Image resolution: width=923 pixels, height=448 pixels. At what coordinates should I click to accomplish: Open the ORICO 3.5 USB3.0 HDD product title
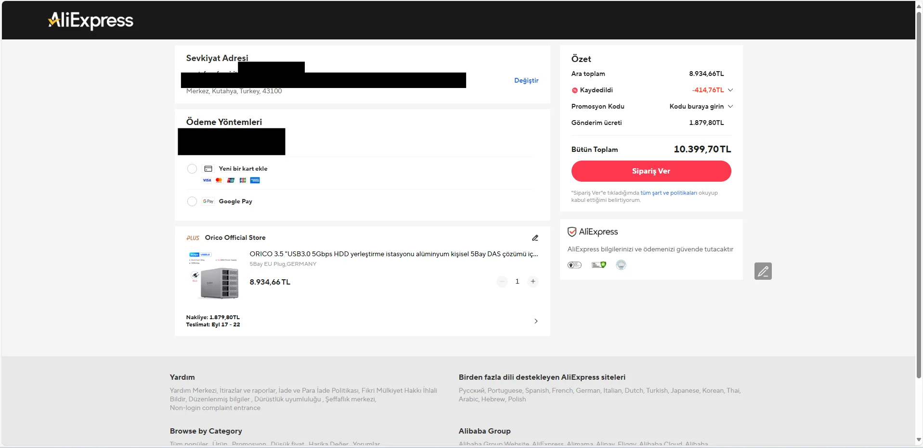394,254
